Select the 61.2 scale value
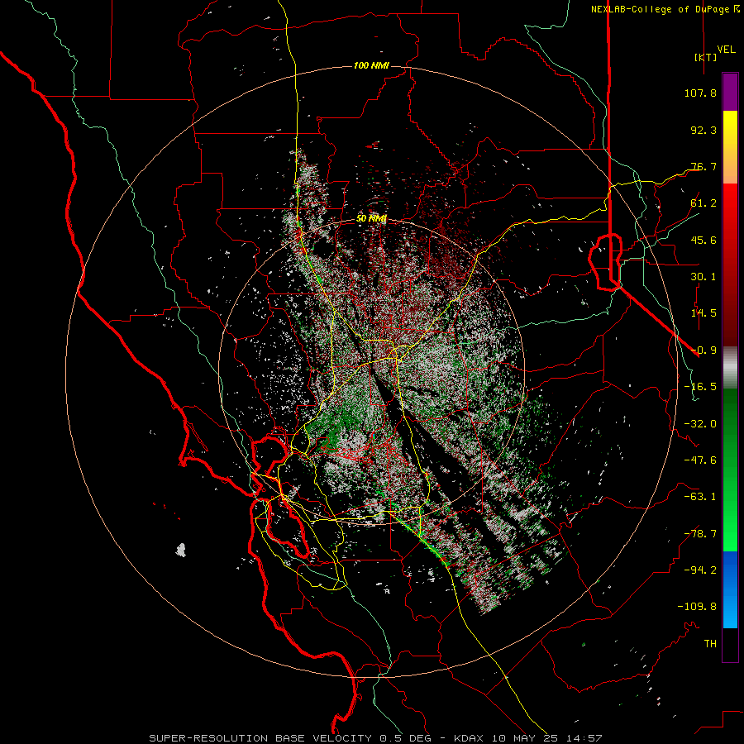Screen dimensions: 744x744 [x=703, y=203]
